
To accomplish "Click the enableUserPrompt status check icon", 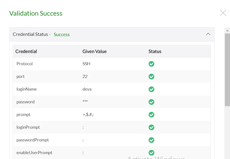I will pyautogui.click(x=151, y=153).
